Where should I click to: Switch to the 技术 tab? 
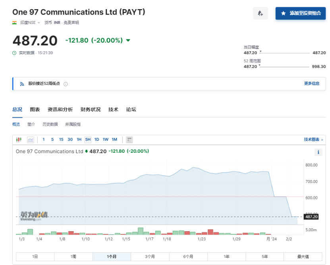point(113,110)
